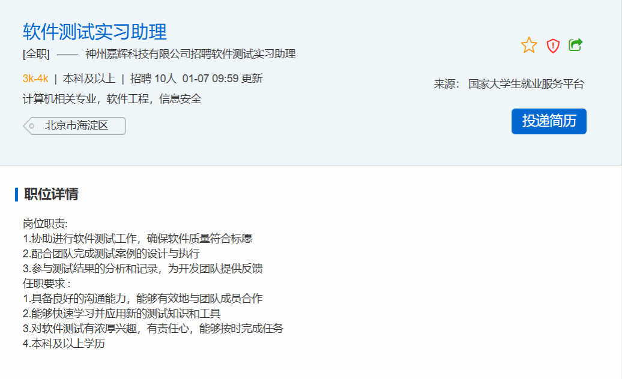The image size is (622, 379).
Task: Click the [全职] job type label
Action: click(x=36, y=54)
